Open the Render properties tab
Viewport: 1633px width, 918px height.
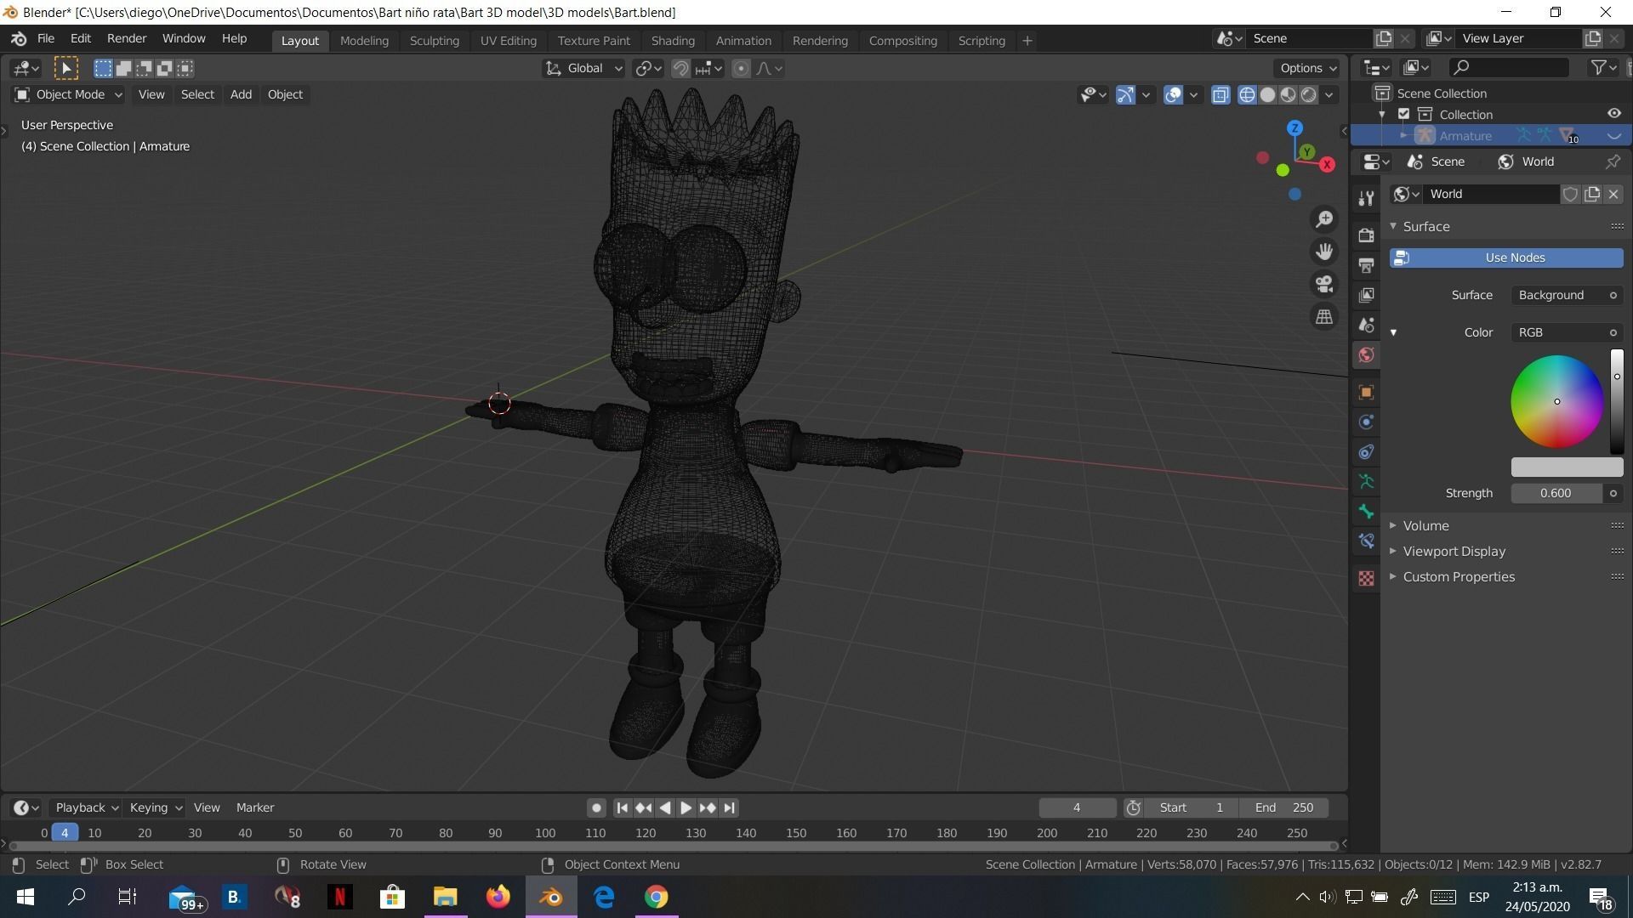pyautogui.click(x=1366, y=235)
